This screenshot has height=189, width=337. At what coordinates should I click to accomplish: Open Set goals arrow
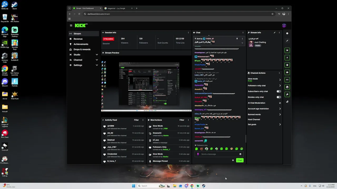(280, 124)
